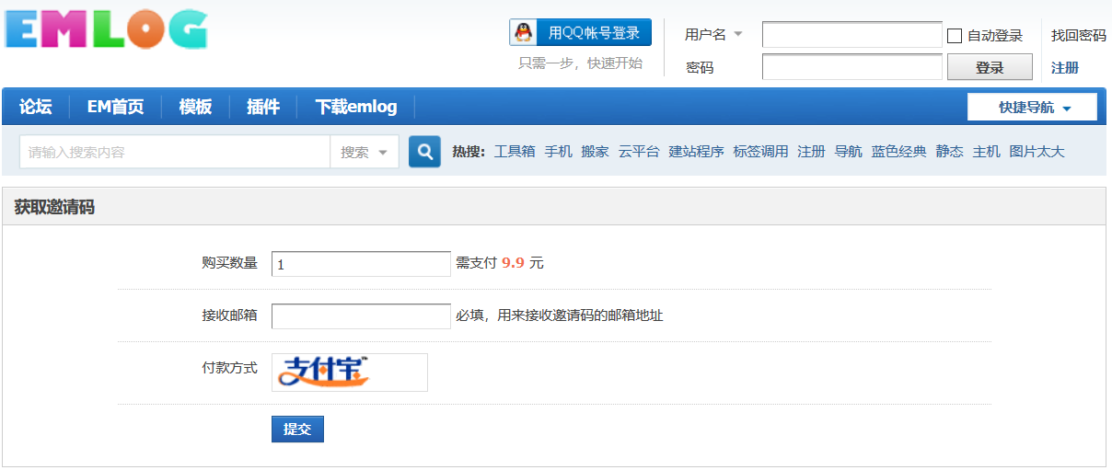Select the Alipay payment method logo

coord(349,372)
